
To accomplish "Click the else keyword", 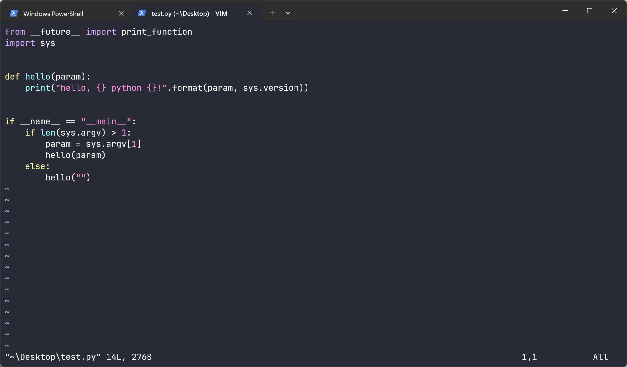I will (35, 167).
